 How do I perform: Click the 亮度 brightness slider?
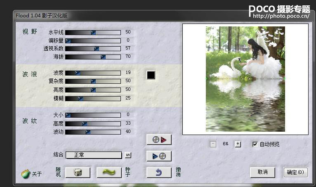pyautogui.click(x=93, y=90)
